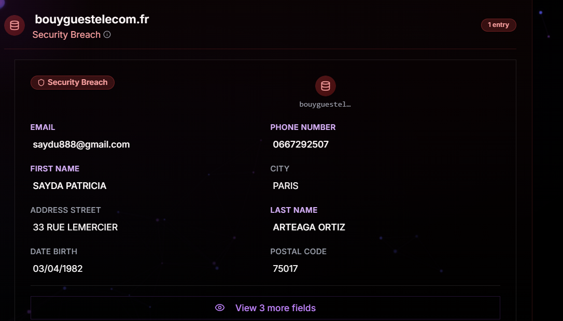Select the value under POSTAL CODE

click(286, 269)
